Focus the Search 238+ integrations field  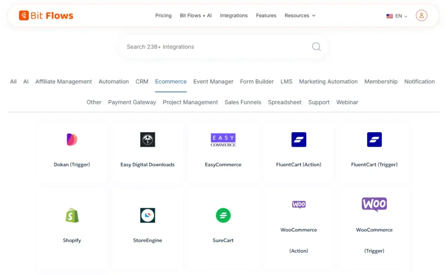pos(223,47)
